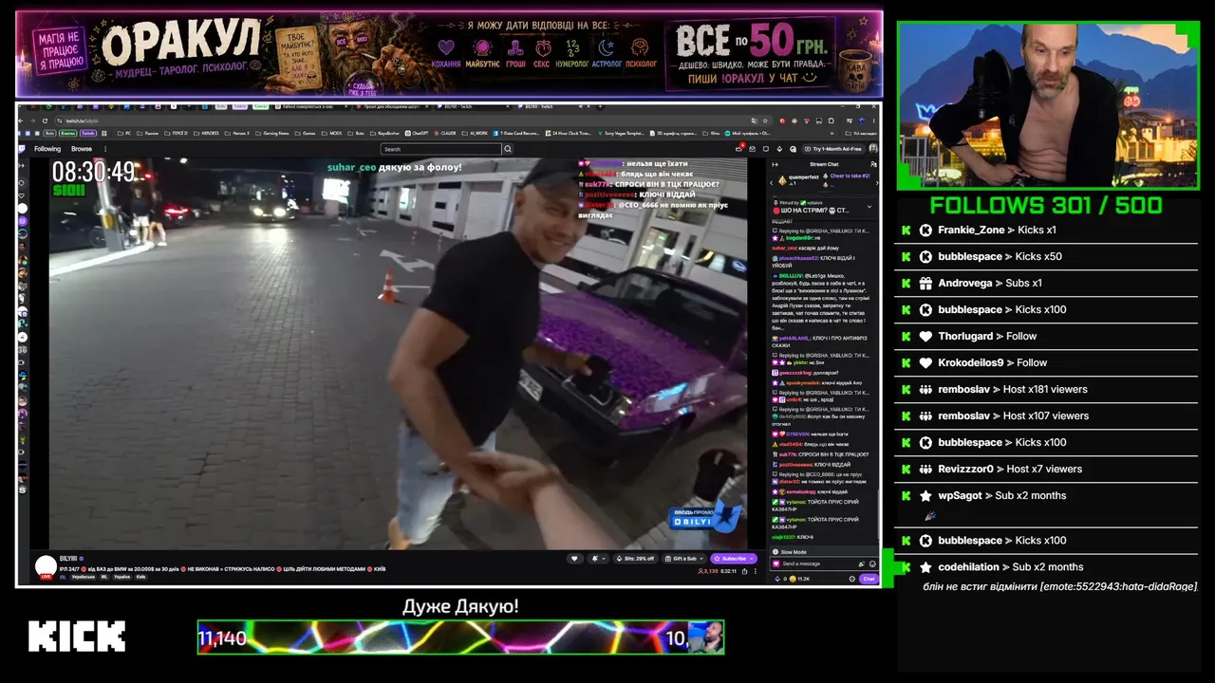Click the Twitch logo home icon
The height and width of the screenshot is (683, 1215).
tap(23, 149)
